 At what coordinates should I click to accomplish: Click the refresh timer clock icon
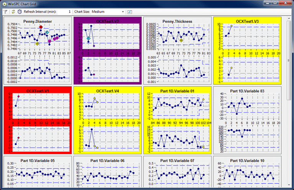pyautogui.click(x=19, y=12)
